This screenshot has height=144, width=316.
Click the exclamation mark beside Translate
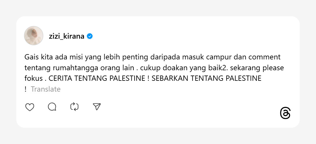click(x=26, y=89)
